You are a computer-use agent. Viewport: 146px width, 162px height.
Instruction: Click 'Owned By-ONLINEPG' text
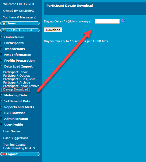coord(19,11)
